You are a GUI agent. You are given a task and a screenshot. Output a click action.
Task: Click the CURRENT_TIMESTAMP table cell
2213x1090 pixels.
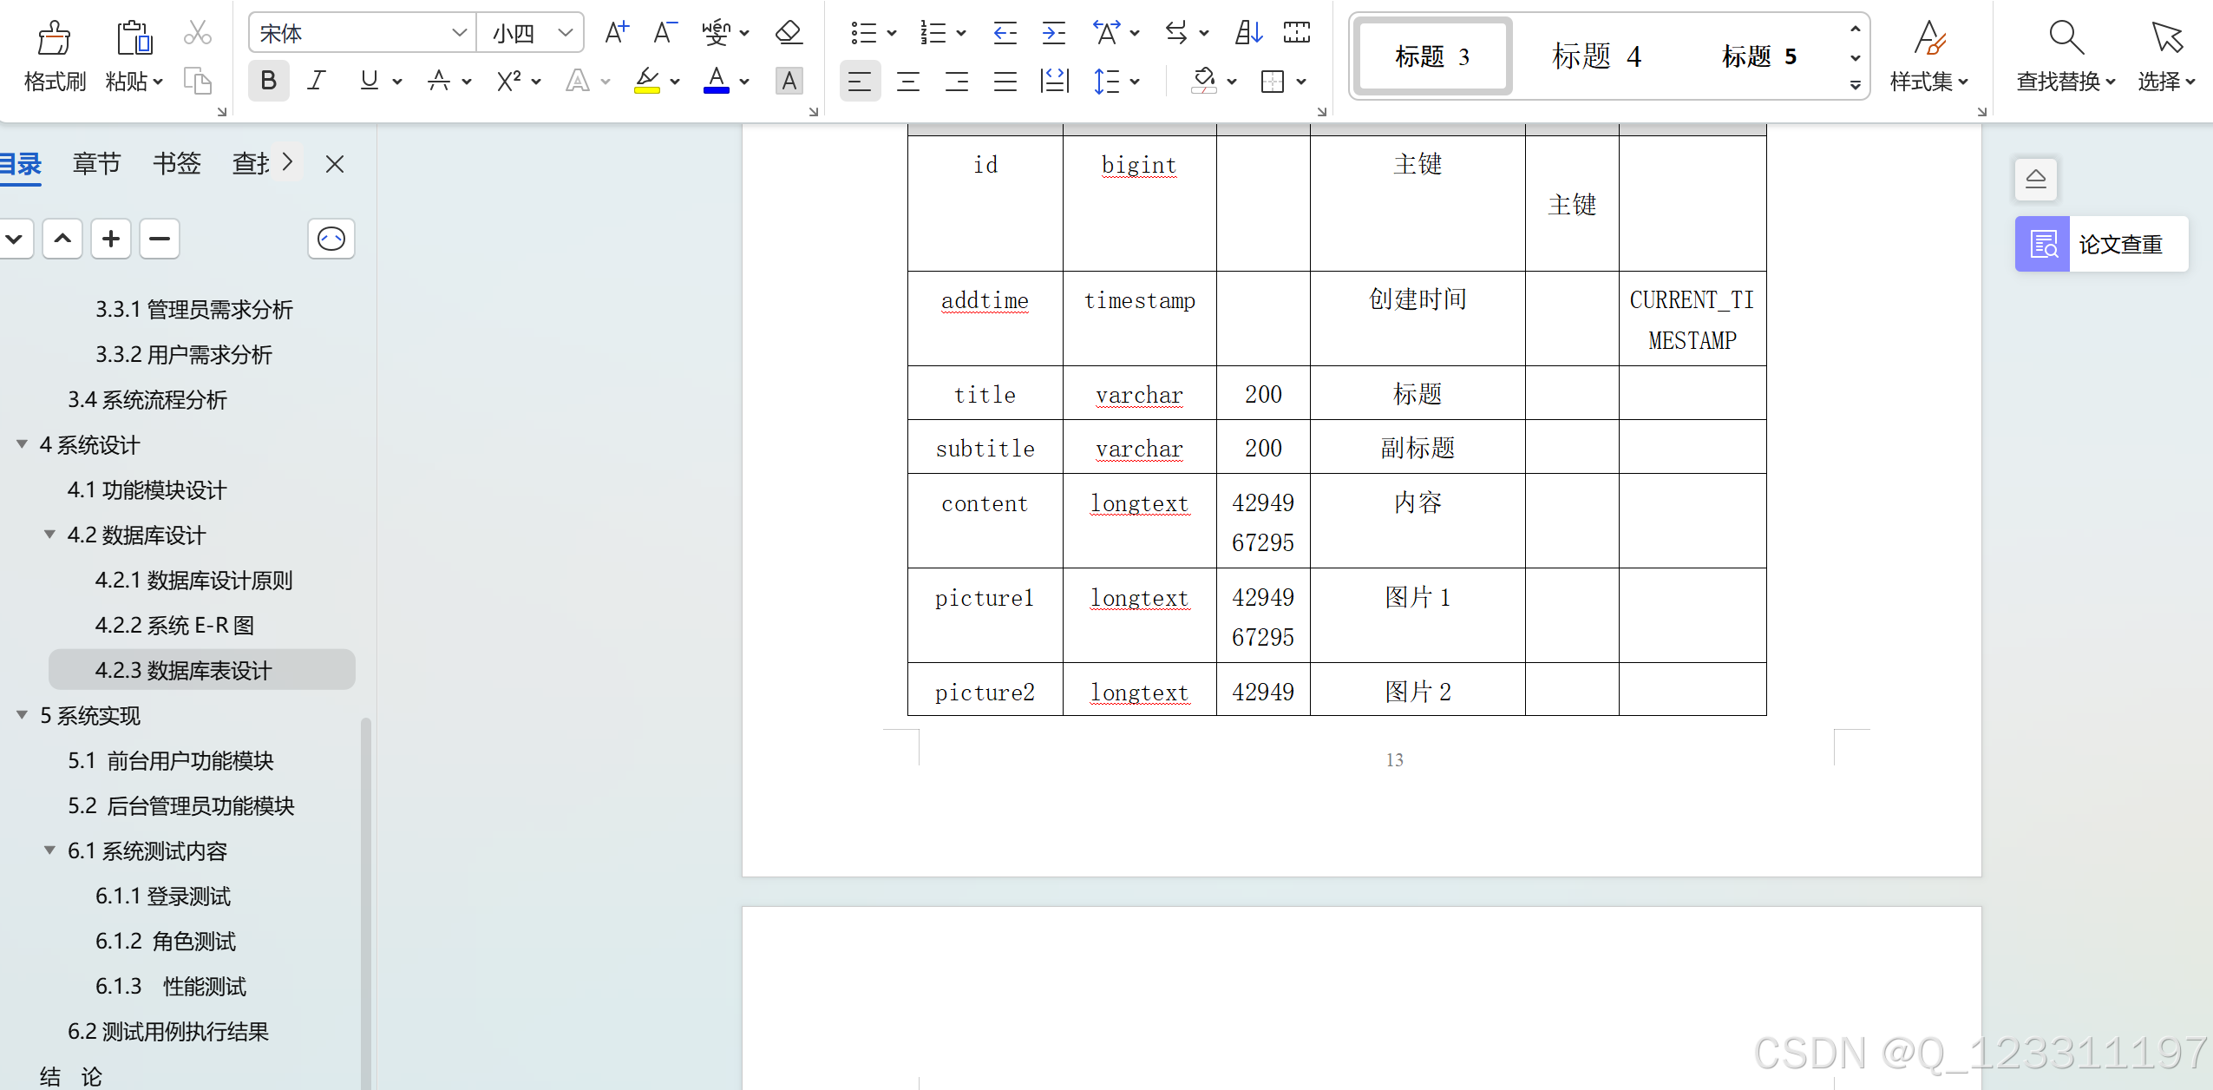tap(1692, 318)
